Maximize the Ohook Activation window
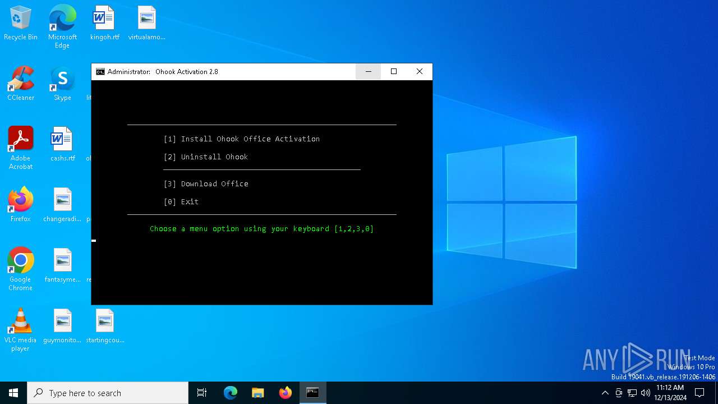This screenshot has height=404, width=718. pyautogui.click(x=394, y=71)
